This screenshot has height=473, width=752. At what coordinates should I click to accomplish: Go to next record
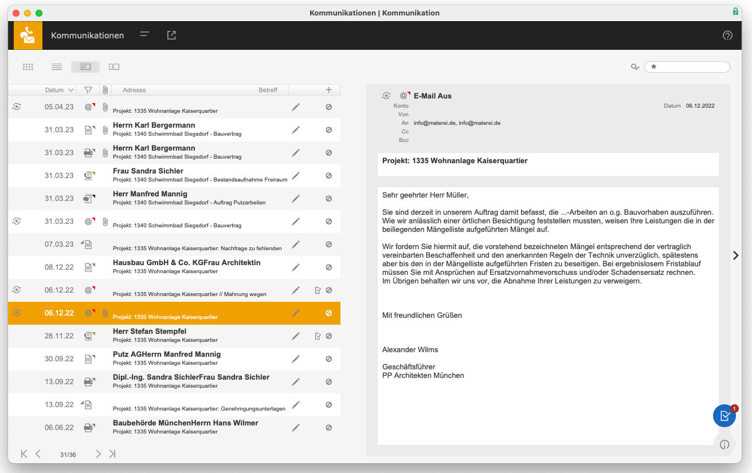click(x=98, y=454)
